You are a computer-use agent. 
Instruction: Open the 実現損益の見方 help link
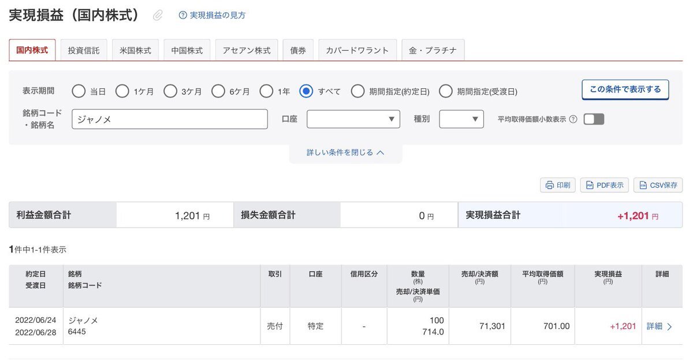point(213,16)
